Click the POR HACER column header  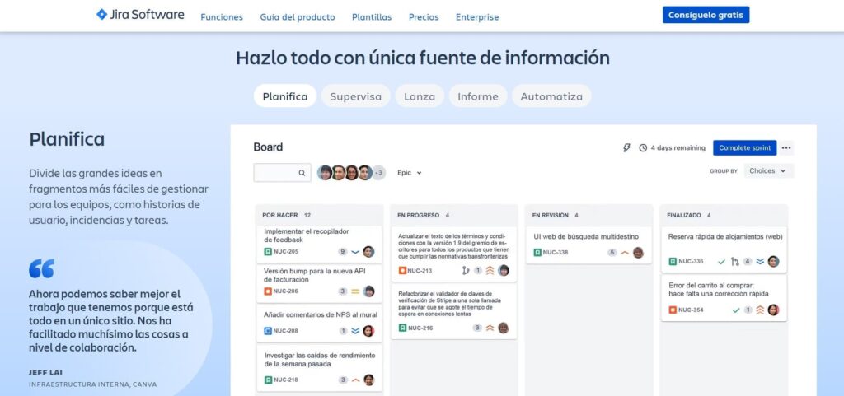tap(280, 215)
